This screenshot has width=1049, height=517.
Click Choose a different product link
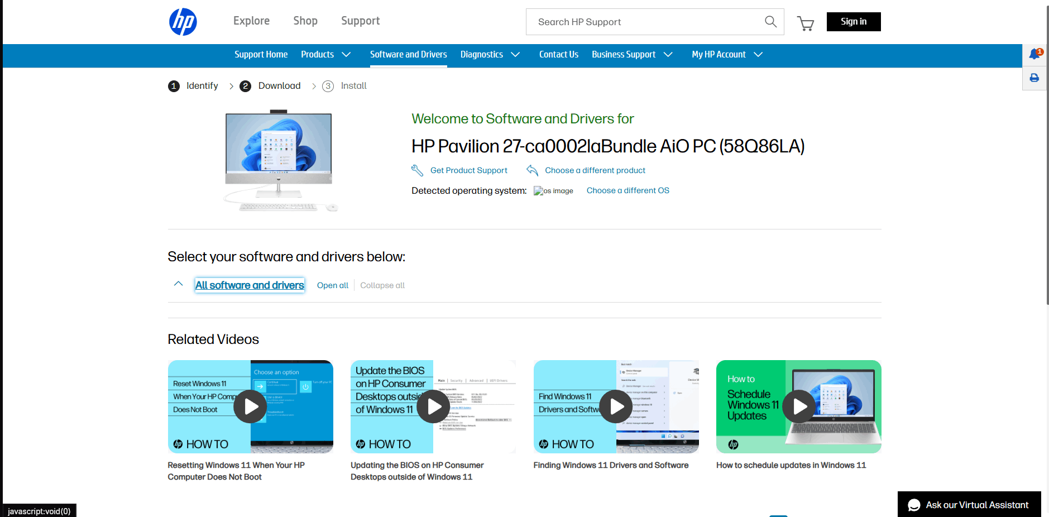595,170
